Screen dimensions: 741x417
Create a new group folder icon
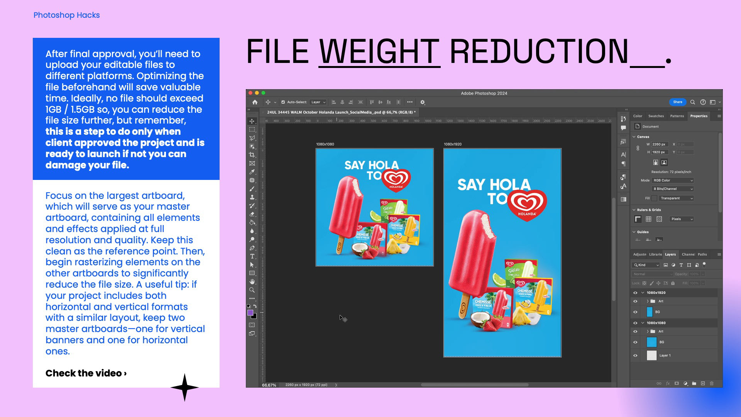[694, 383]
